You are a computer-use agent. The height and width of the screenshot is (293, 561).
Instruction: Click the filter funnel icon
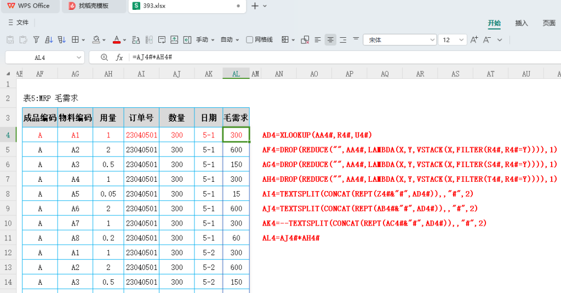coord(36,40)
